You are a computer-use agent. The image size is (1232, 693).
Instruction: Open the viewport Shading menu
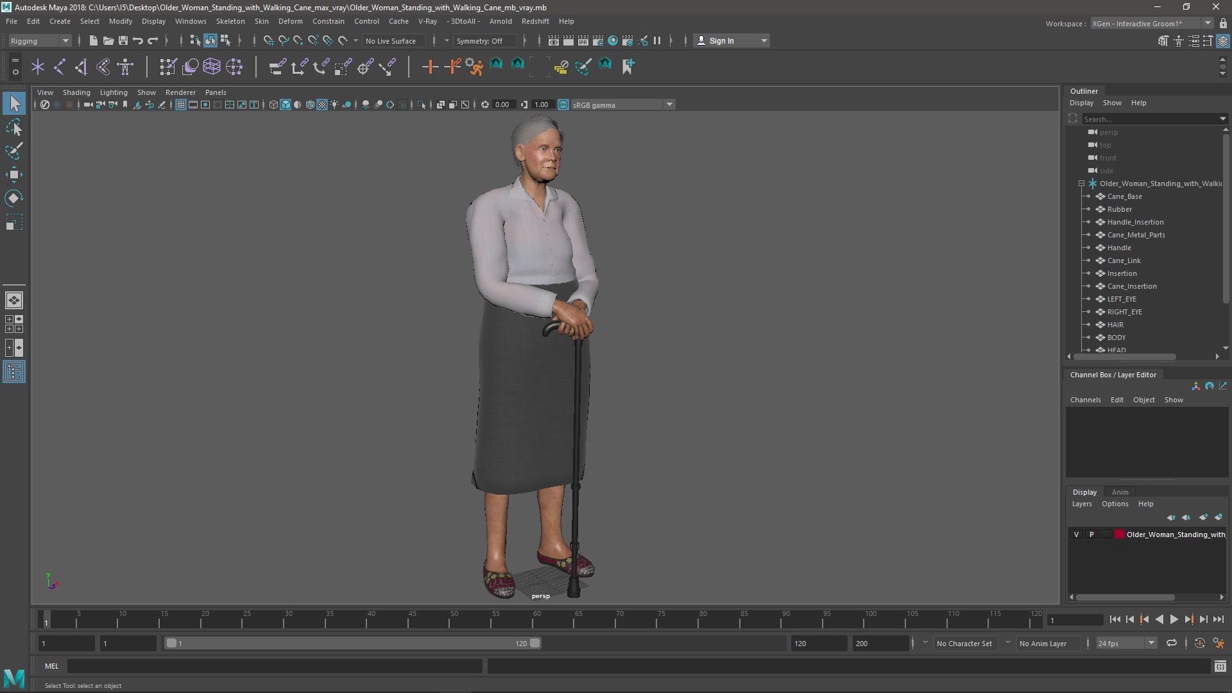click(76, 92)
